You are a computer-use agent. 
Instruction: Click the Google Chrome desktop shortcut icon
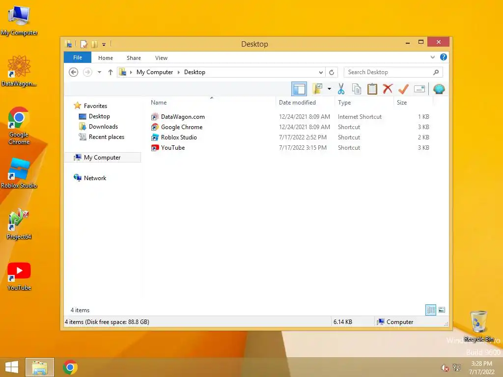(x=19, y=126)
